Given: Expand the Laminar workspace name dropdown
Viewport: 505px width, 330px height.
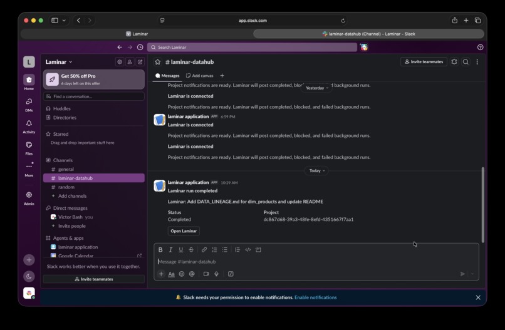Looking at the screenshot, I should [59, 62].
